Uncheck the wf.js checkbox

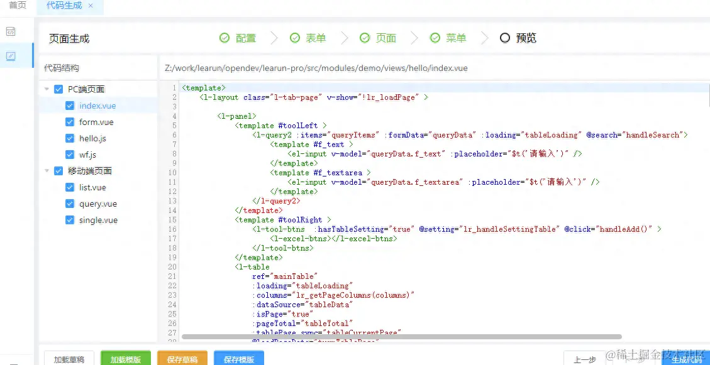(x=70, y=155)
